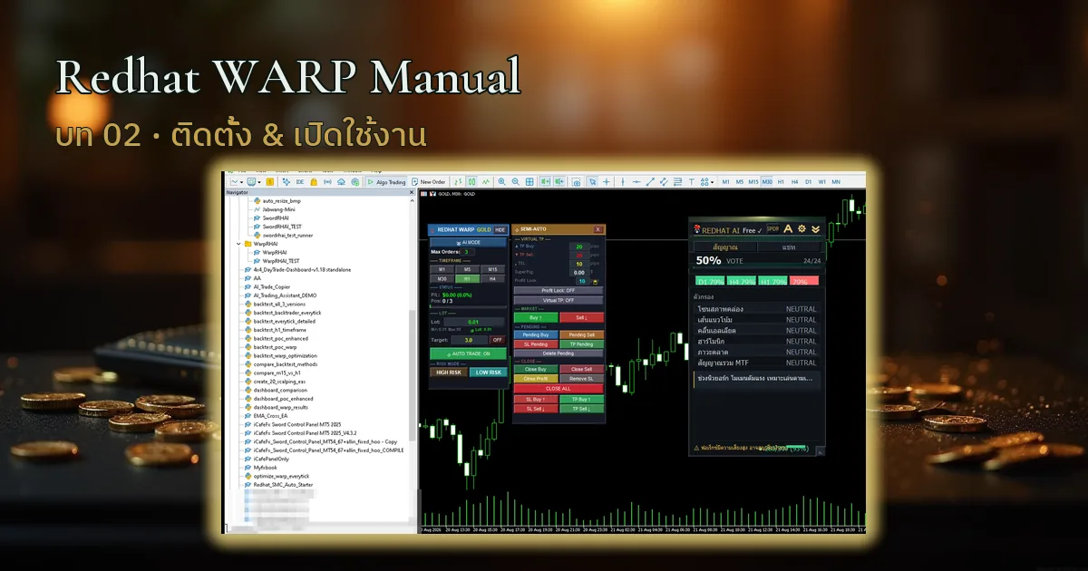The width and height of the screenshot is (1088, 571).
Task: Select the text label T tool
Action: (x=692, y=181)
